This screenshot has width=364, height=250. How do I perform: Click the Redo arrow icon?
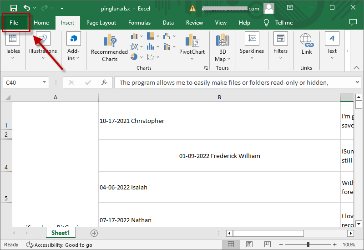45,8
